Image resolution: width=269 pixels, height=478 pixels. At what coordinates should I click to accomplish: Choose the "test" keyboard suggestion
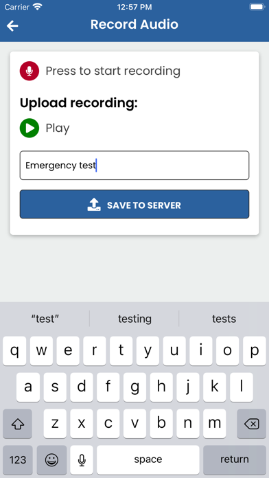point(45,319)
